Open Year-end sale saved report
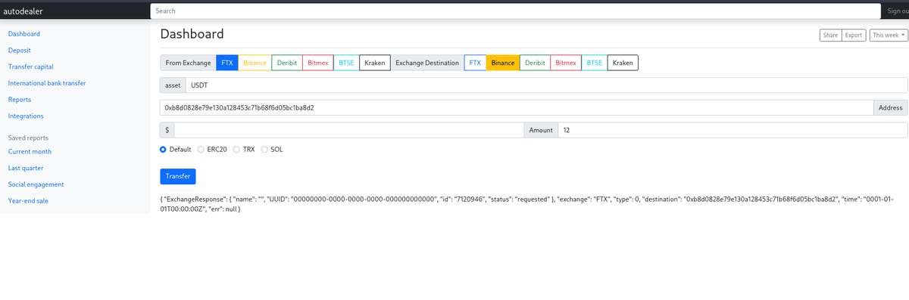Screen dimensions: 909x300 click(29, 201)
